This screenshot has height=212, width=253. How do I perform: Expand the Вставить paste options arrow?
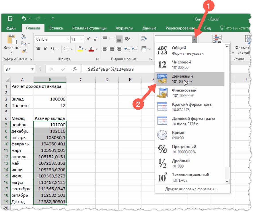(x=11, y=53)
